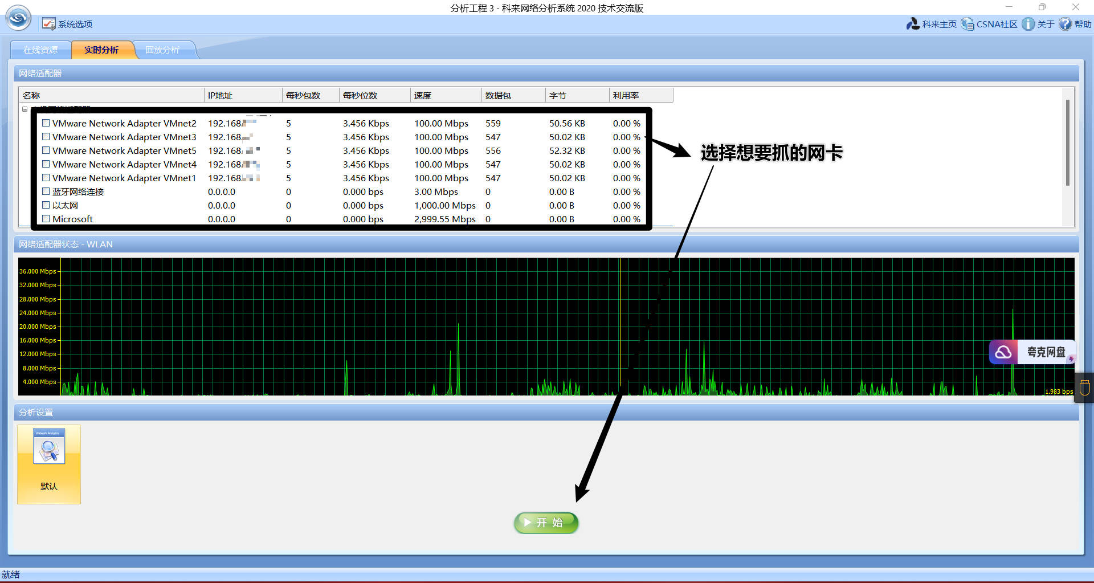Screen dimensions: 1094x583
Task: Click the 50.56 KB bytes cell
Action: pyautogui.click(x=567, y=123)
